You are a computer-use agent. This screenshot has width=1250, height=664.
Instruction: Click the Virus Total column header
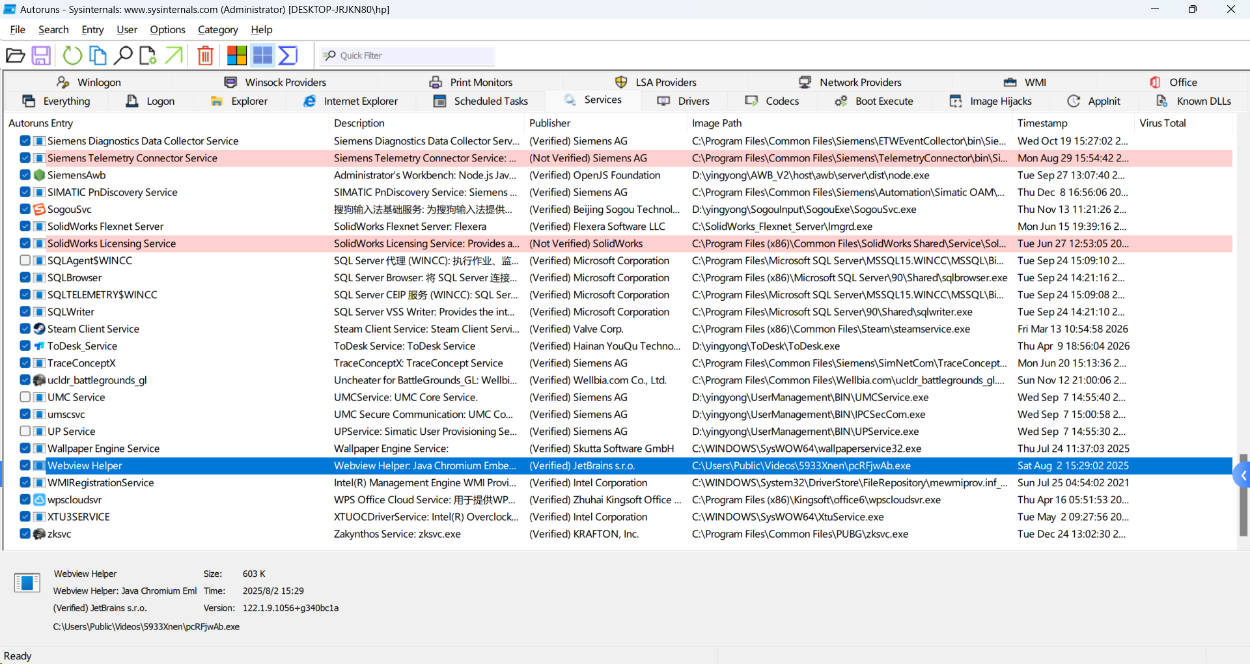tap(1183, 123)
